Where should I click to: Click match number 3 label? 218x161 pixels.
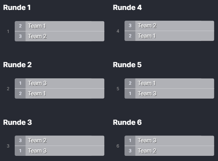pyautogui.click(x=8, y=146)
